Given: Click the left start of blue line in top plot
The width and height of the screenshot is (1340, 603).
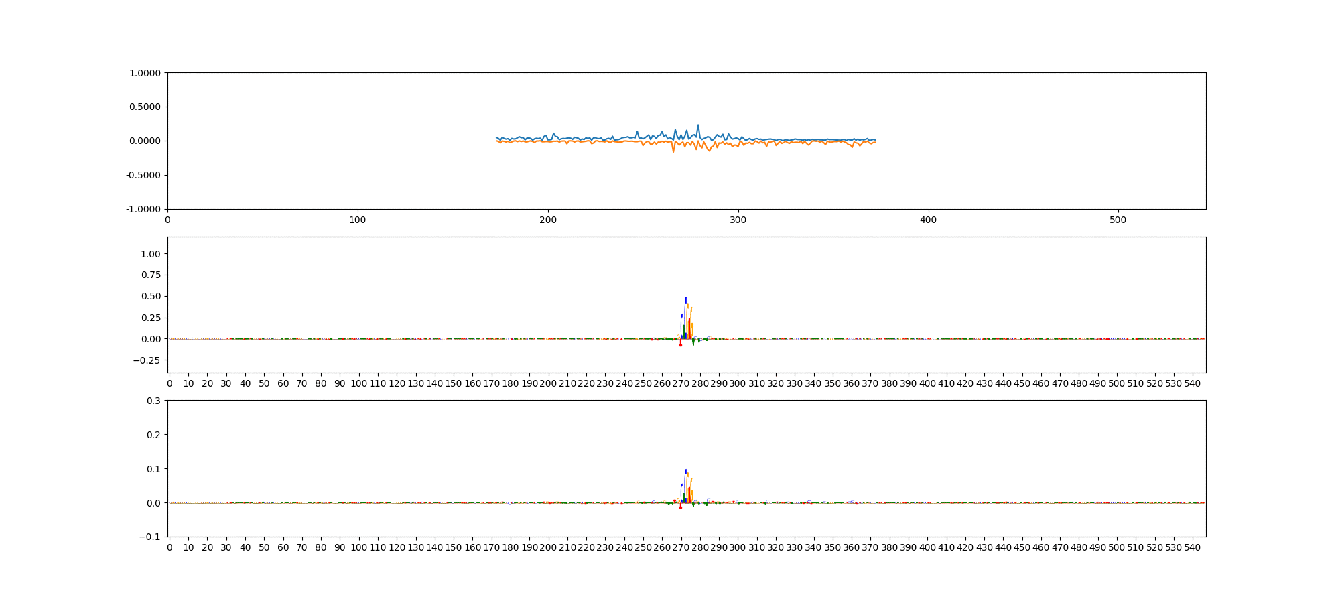Looking at the screenshot, I should point(496,137).
